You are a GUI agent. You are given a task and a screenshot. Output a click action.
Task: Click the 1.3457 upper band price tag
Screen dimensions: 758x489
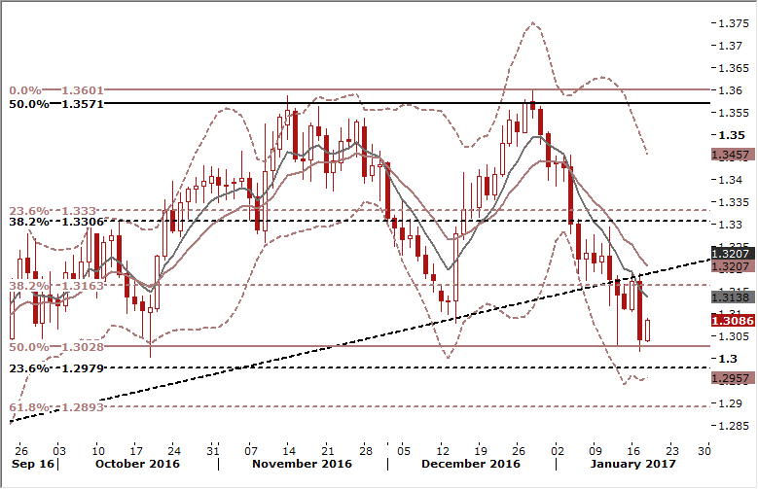click(x=733, y=155)
